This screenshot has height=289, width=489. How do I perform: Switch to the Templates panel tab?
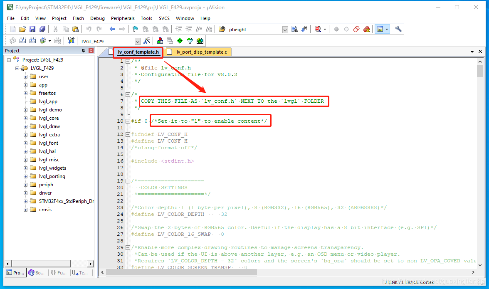[x=80, y=272]
